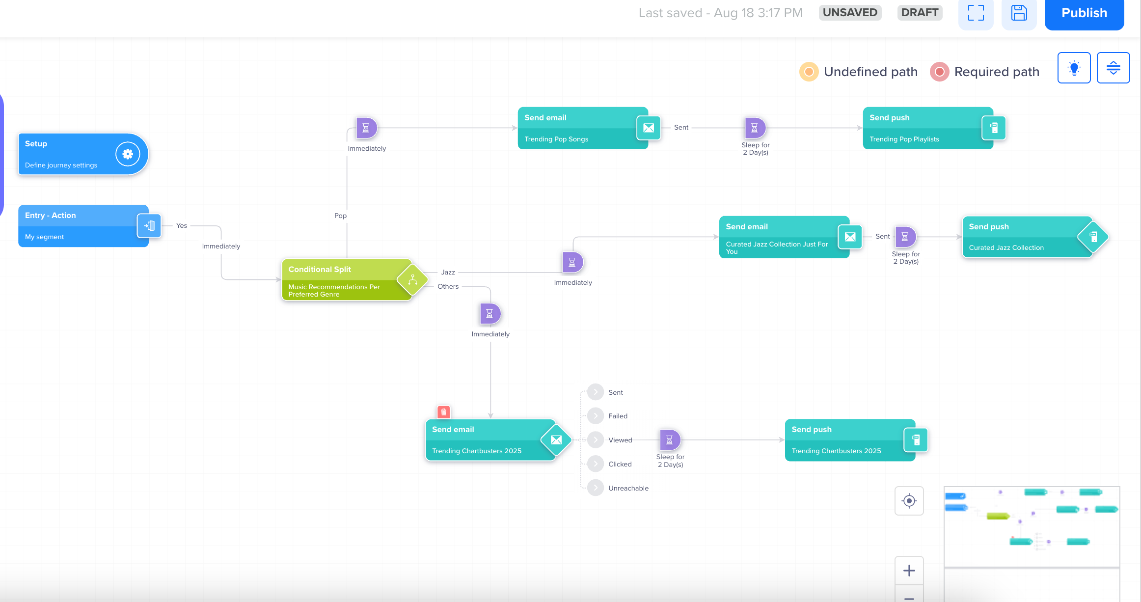The height and width of the screenshot is (602, 1141).
Task: Expand the Sent branch chevron
Action: point(595,391)
